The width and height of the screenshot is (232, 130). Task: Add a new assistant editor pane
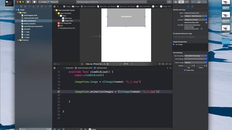tap(167, 68)
